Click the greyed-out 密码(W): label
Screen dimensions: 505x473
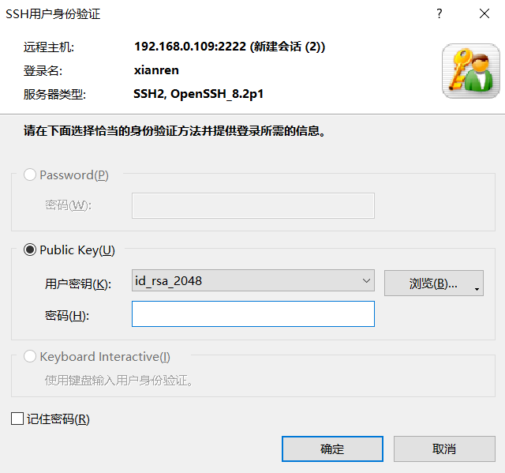(68, 205)
